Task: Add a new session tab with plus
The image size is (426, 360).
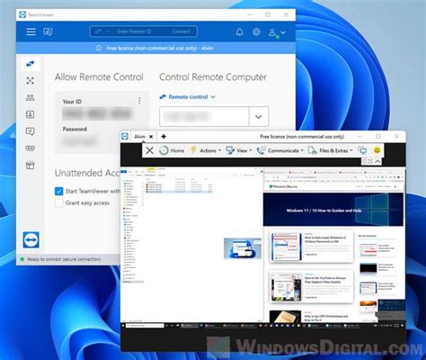Action: tap(164, 137)
